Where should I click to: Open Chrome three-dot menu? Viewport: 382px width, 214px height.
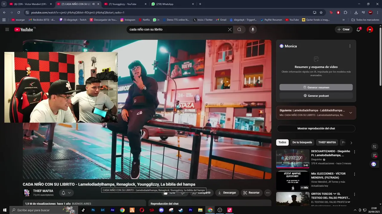378,12
